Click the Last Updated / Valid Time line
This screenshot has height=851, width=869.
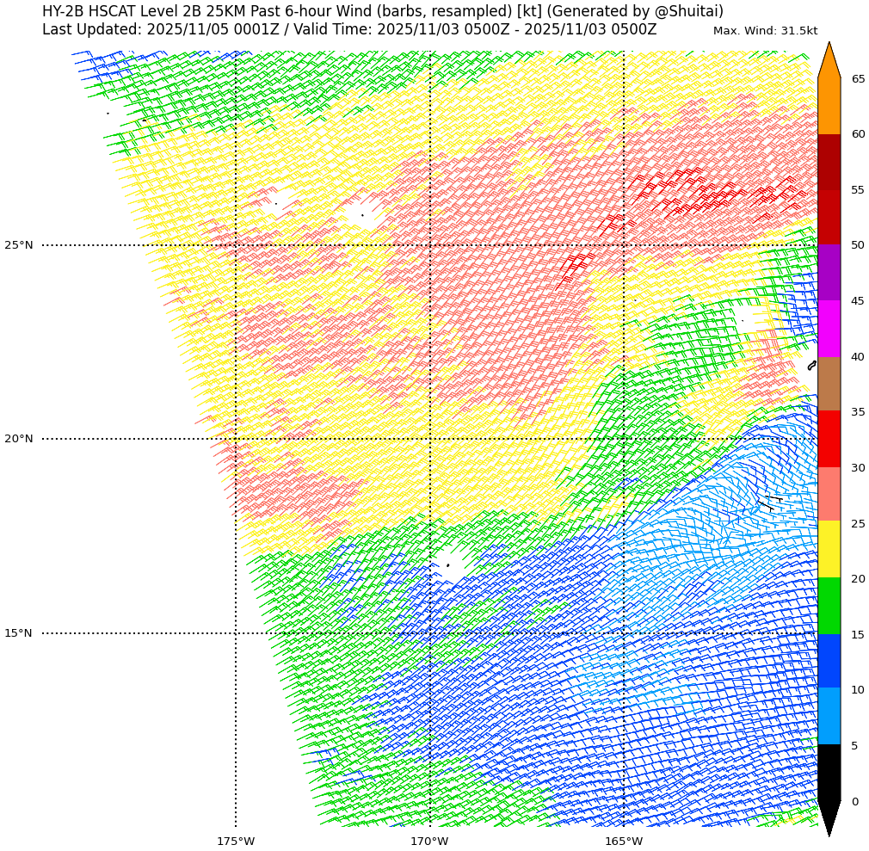[x=348, y=29]
